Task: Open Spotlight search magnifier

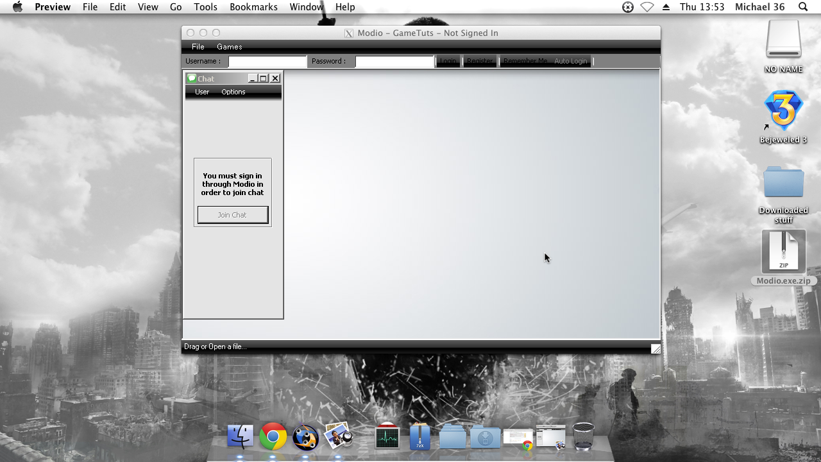Action: 803,7
